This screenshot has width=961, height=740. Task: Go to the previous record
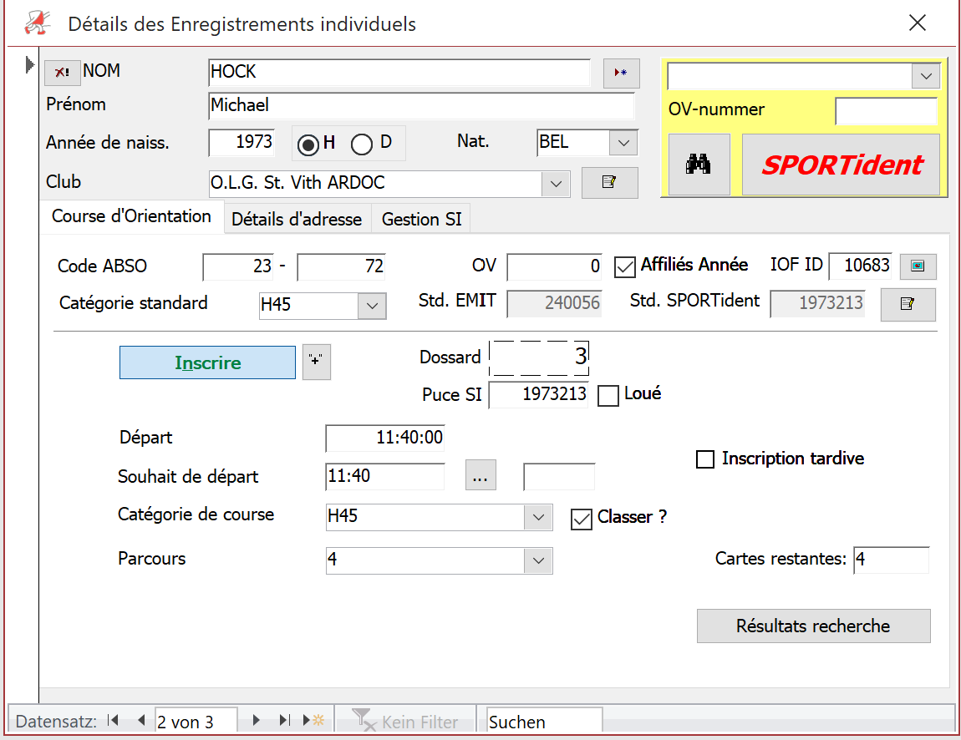point(141,721)
